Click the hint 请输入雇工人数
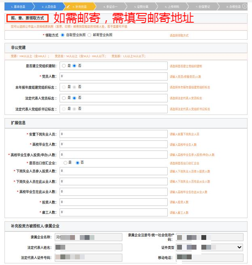Screen dimensions: 252x265 point(179,213)
